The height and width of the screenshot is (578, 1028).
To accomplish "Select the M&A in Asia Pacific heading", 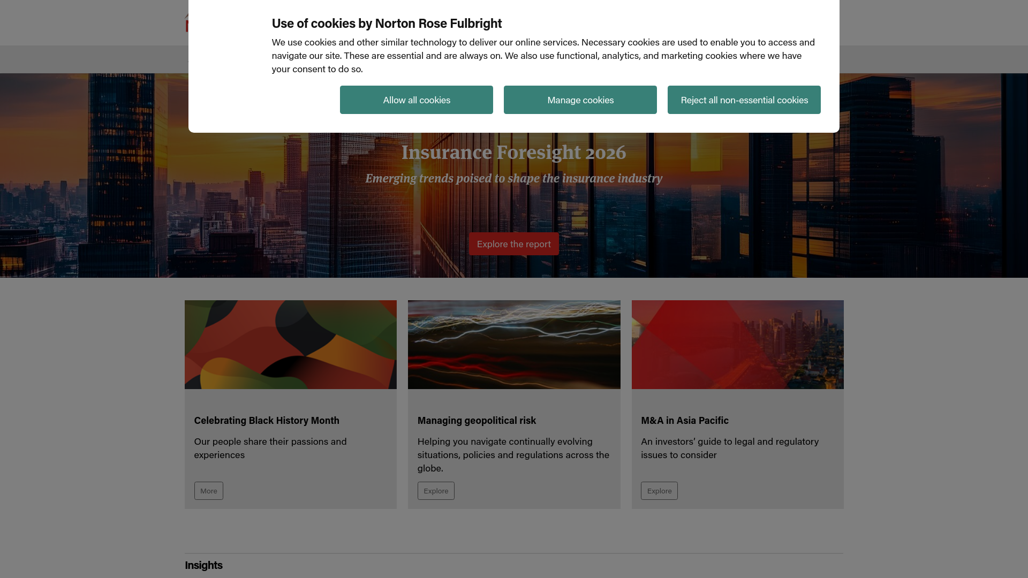I will coord(684,420).
